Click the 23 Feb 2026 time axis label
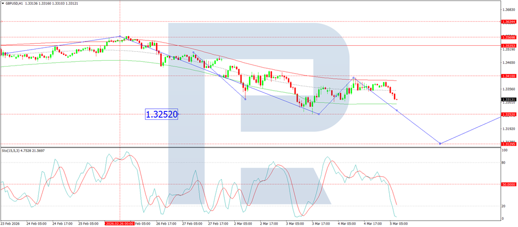The width and height of the screenshot is (518, 227). (x=10, y=224)
